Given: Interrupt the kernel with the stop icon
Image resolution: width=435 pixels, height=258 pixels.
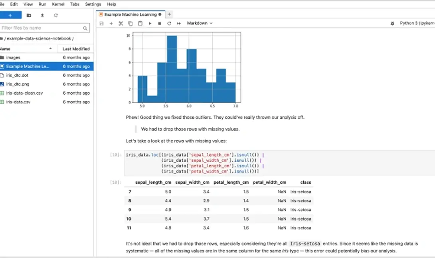Looking at the screenshot, I should pyautogui.click(x=159, y=24).
